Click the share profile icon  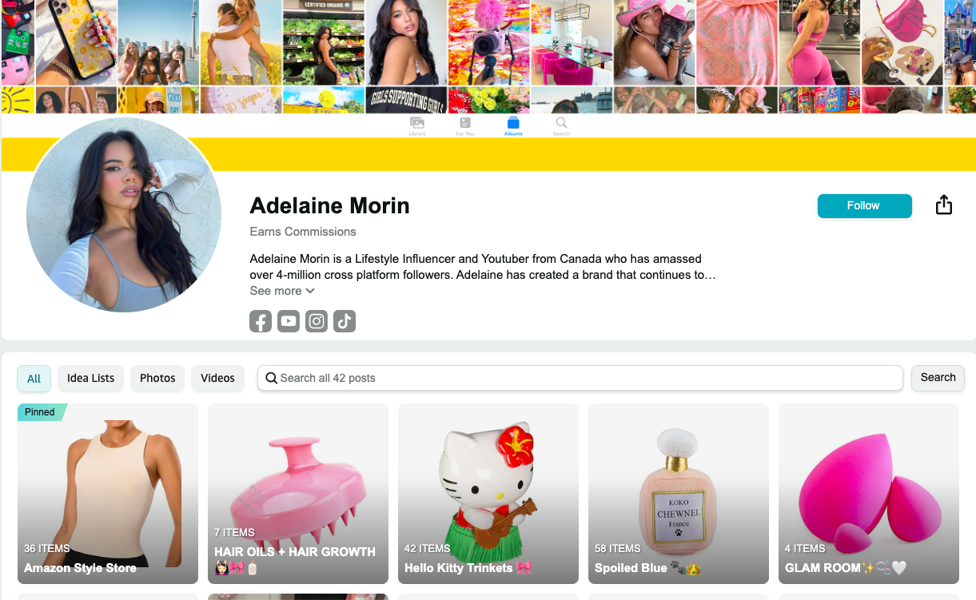(944, 205)
